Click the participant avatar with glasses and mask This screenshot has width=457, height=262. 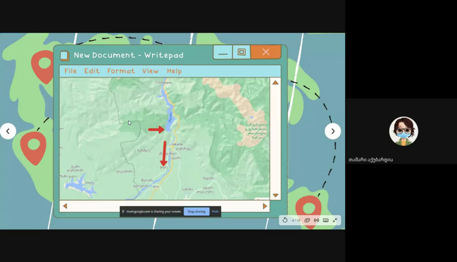tap(403, 131)
